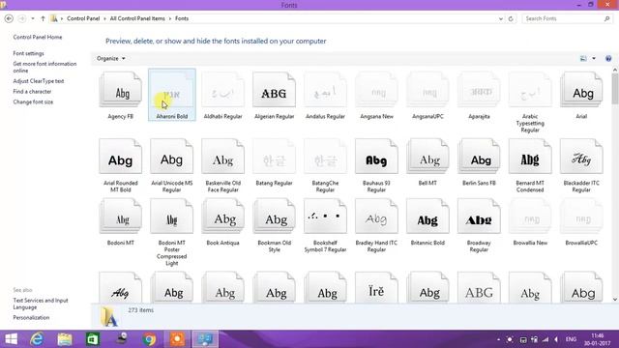The image size is (619, 348).
Task: Select the Bradley Hand ITC Regular icon
Action: click(376, 217)
